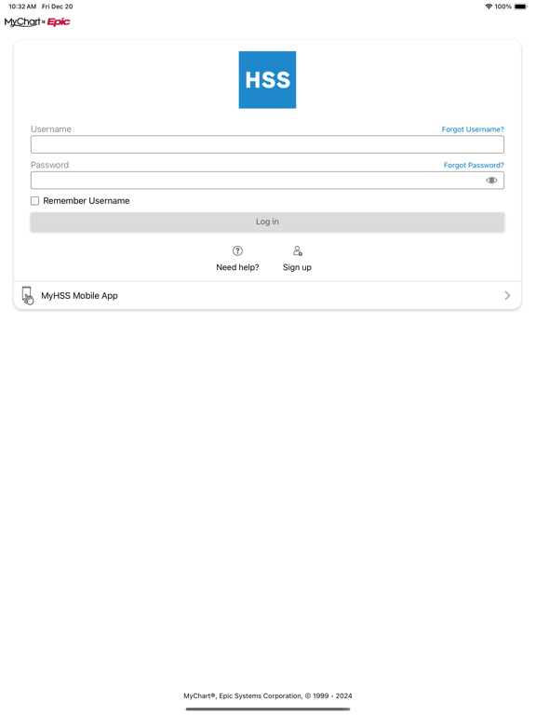Click the MyChart by Epic logo
The image size is (536, 715).
37,22
